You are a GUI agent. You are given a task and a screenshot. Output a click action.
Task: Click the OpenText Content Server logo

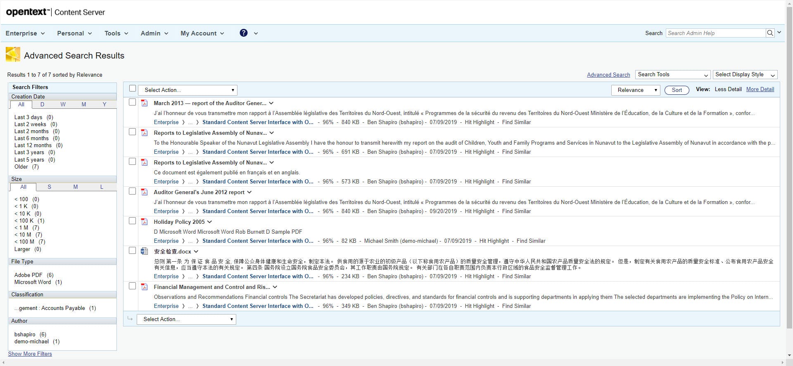point(55,12)
